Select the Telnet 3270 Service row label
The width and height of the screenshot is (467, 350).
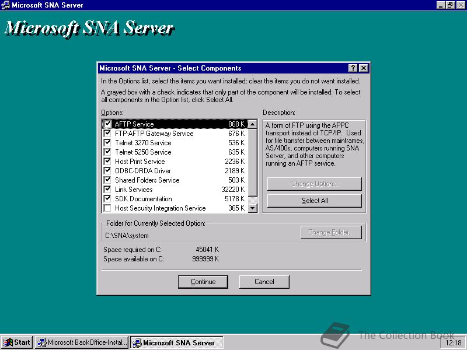[x=143, y=143]
